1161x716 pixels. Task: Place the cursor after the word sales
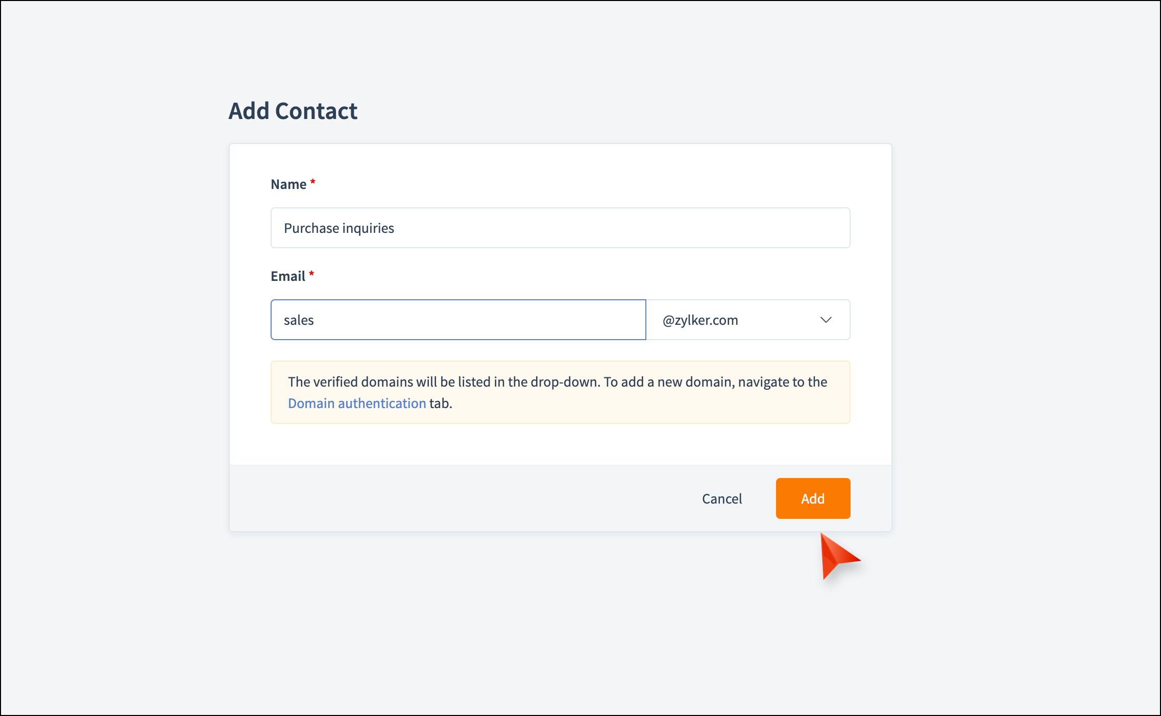pyautogui.click(x=315, y=320)
